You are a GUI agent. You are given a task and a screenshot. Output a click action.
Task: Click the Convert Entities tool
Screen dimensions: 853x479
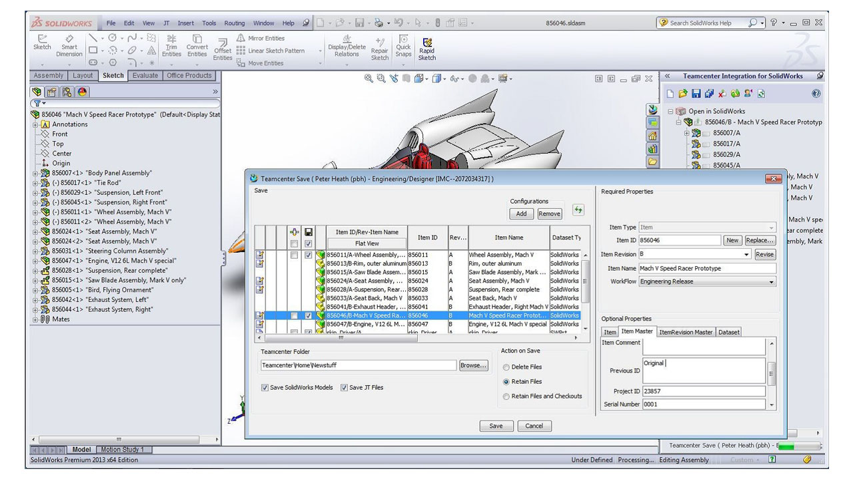pyautogui.click(x=197, y=45)
